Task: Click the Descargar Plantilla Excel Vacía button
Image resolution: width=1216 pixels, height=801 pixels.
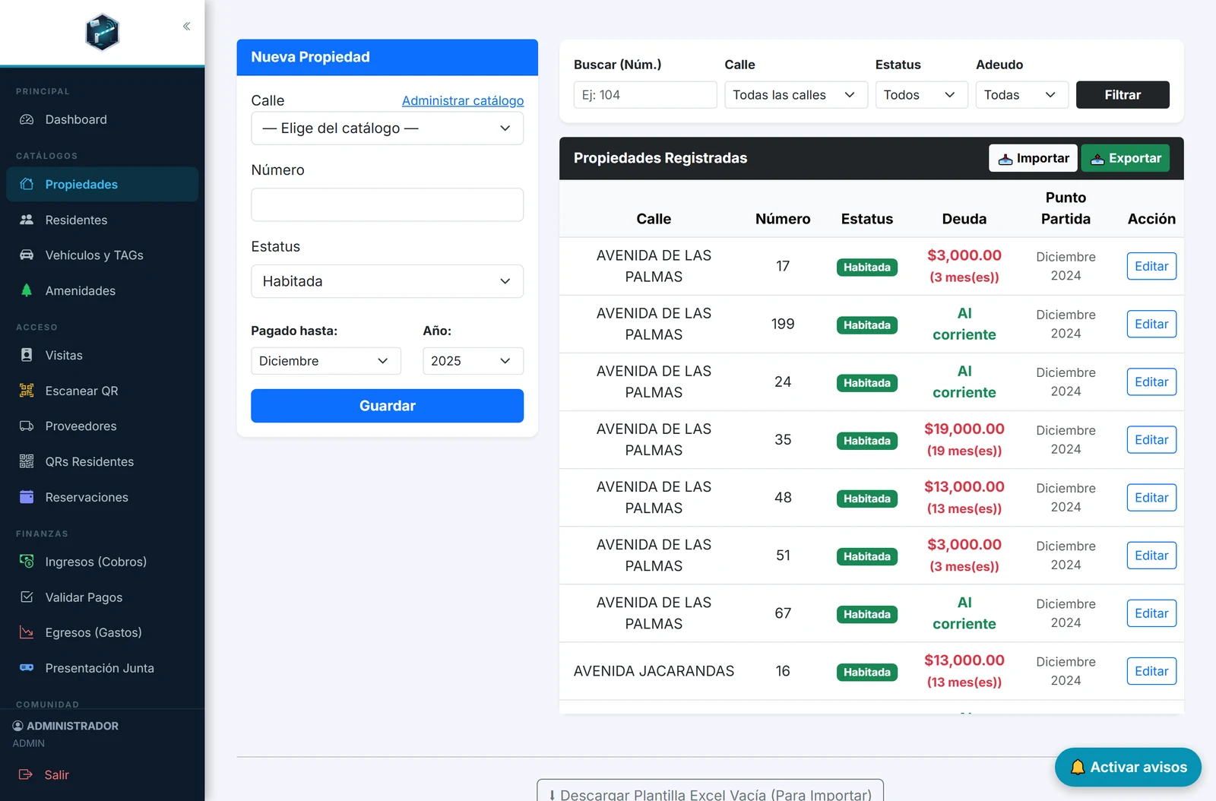Action: pos(710,790)
